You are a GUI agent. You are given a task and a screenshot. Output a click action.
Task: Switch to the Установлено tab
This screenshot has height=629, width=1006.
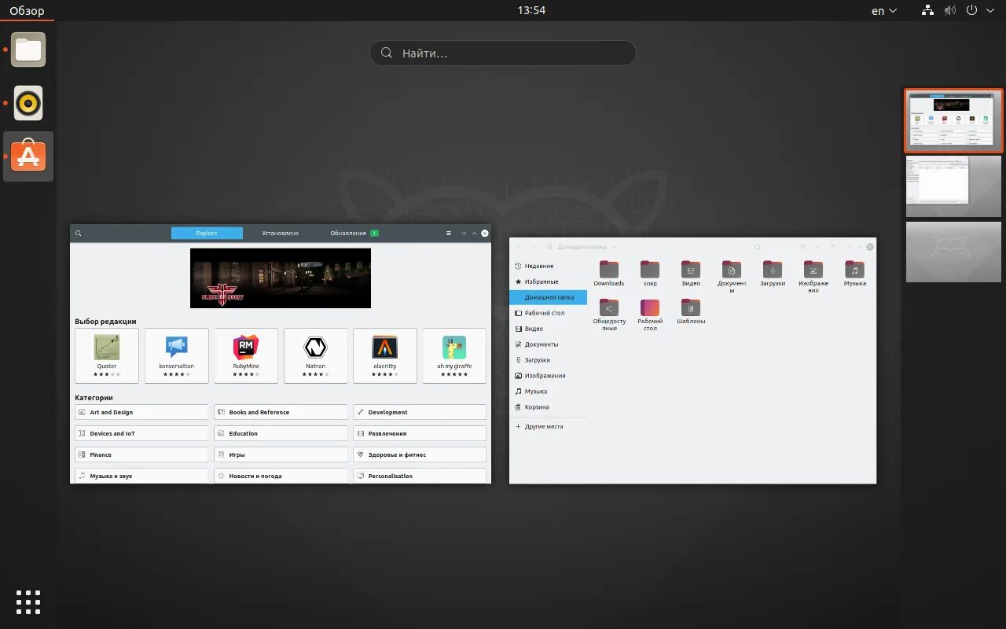[x=280, y=233]
